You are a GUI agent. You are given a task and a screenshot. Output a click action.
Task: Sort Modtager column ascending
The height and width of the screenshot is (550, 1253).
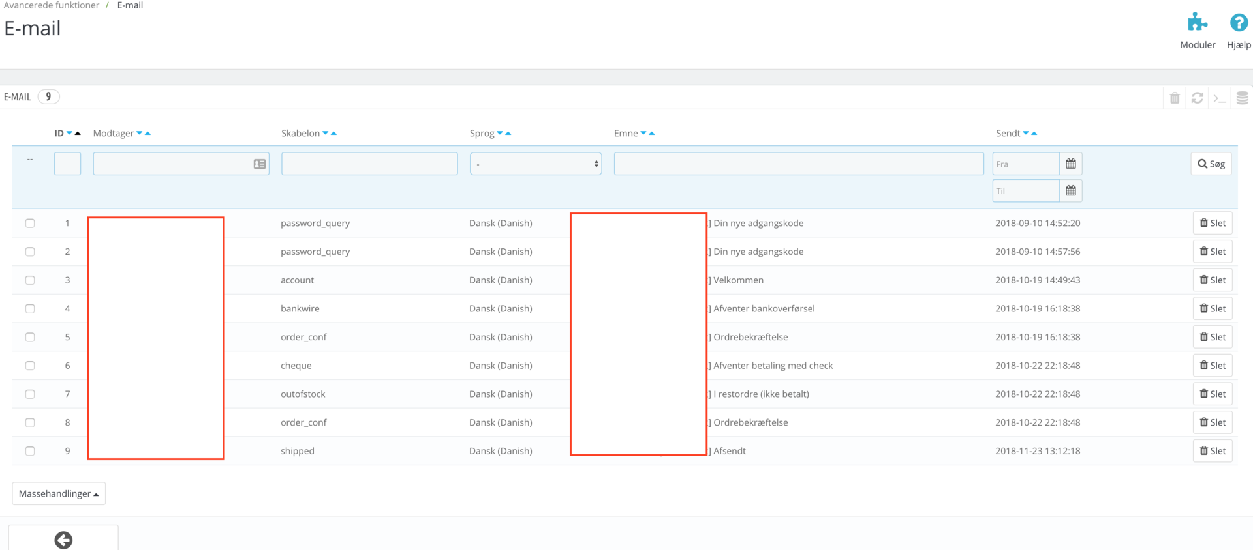coord(147,133)
